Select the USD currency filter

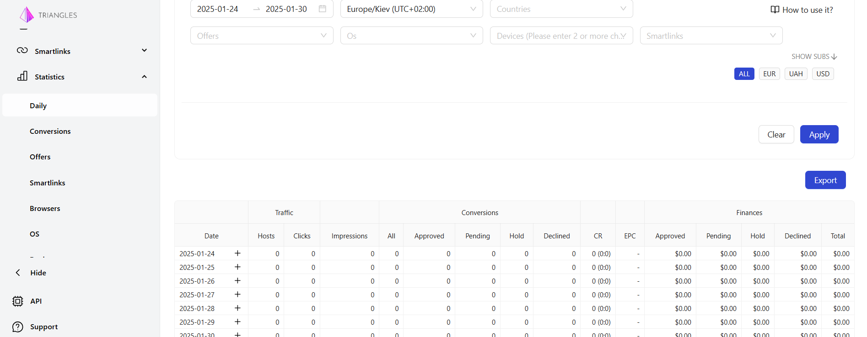tap(823, 74)
